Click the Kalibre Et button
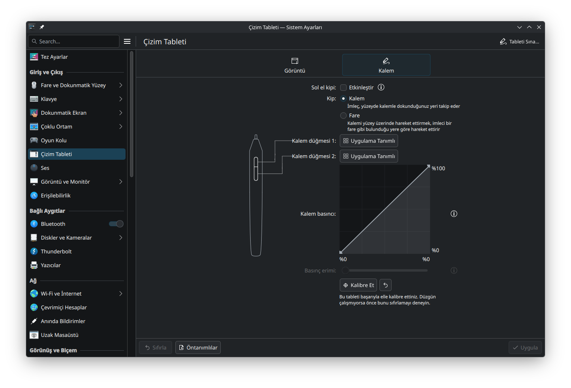571x388 pixels. click(x=358, y=285)
